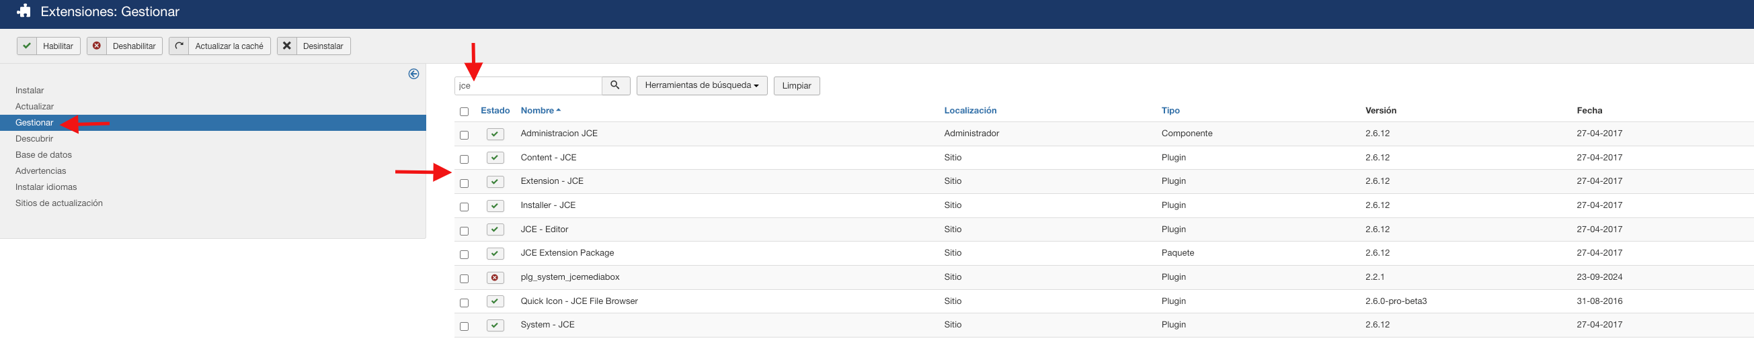Click the Deshabilitar button label

pyautogui.click(x=134, y=46)
